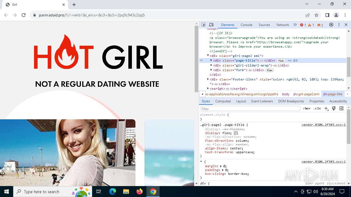
Task: Open flexbox editor icon next to display: flex
Action: pos(236,133)
